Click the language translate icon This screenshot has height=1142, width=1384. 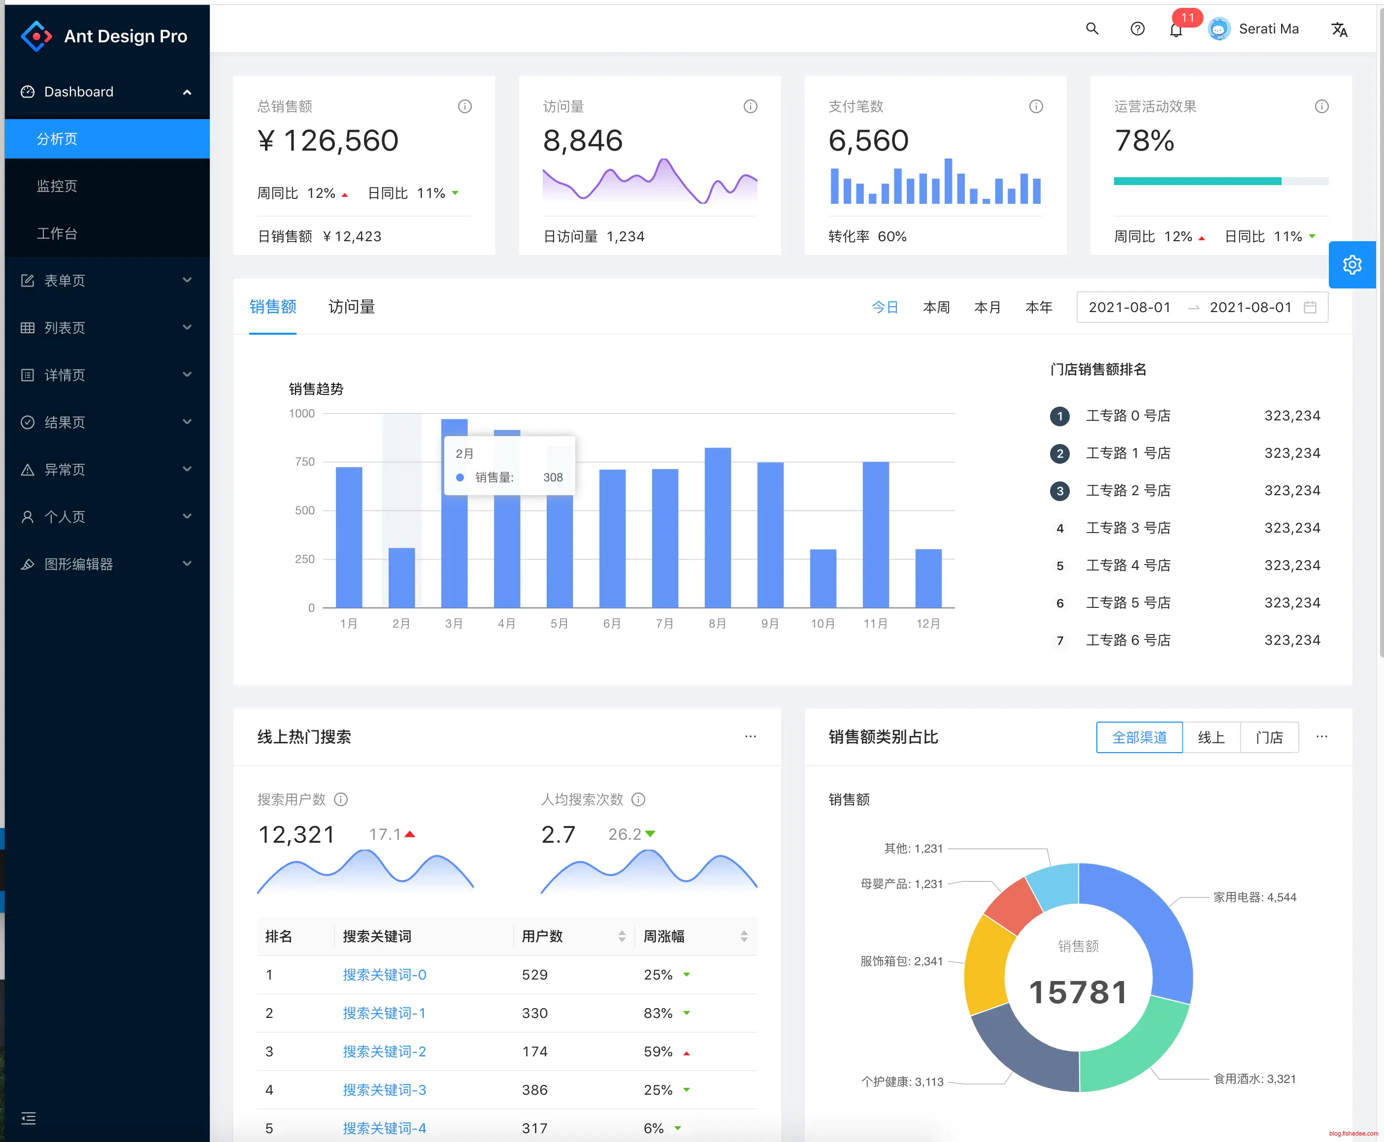[x=1339, y=30]
